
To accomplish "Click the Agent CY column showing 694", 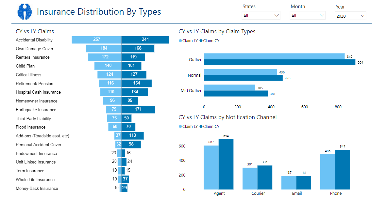I will tap(227, 163).
